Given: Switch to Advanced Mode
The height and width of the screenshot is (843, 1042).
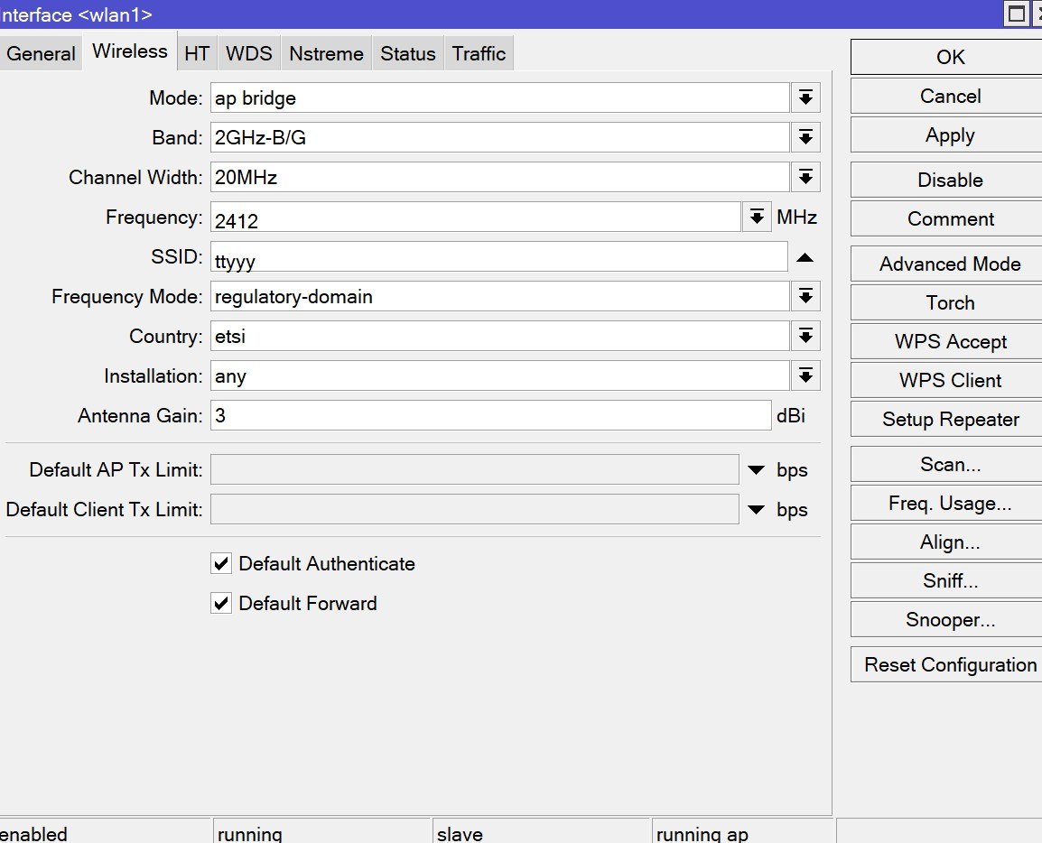Looking at the screenshot, I should point(950,264).
